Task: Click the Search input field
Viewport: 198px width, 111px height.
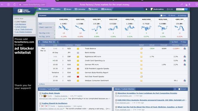Action: (180, 9)
